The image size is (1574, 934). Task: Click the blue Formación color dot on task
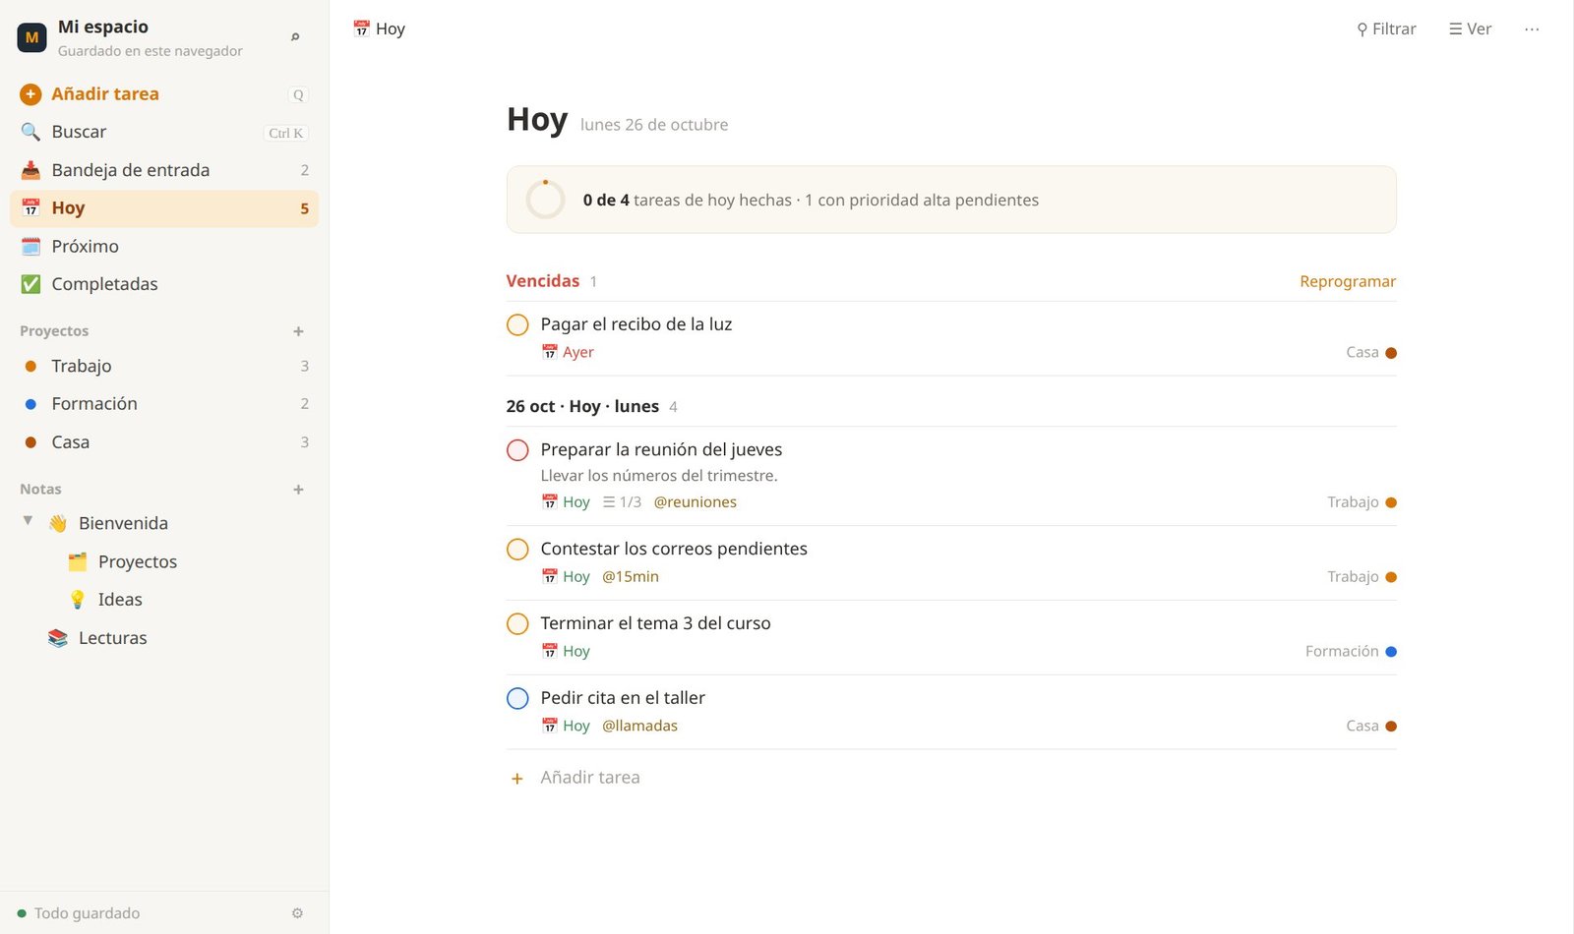[1391, 652]
